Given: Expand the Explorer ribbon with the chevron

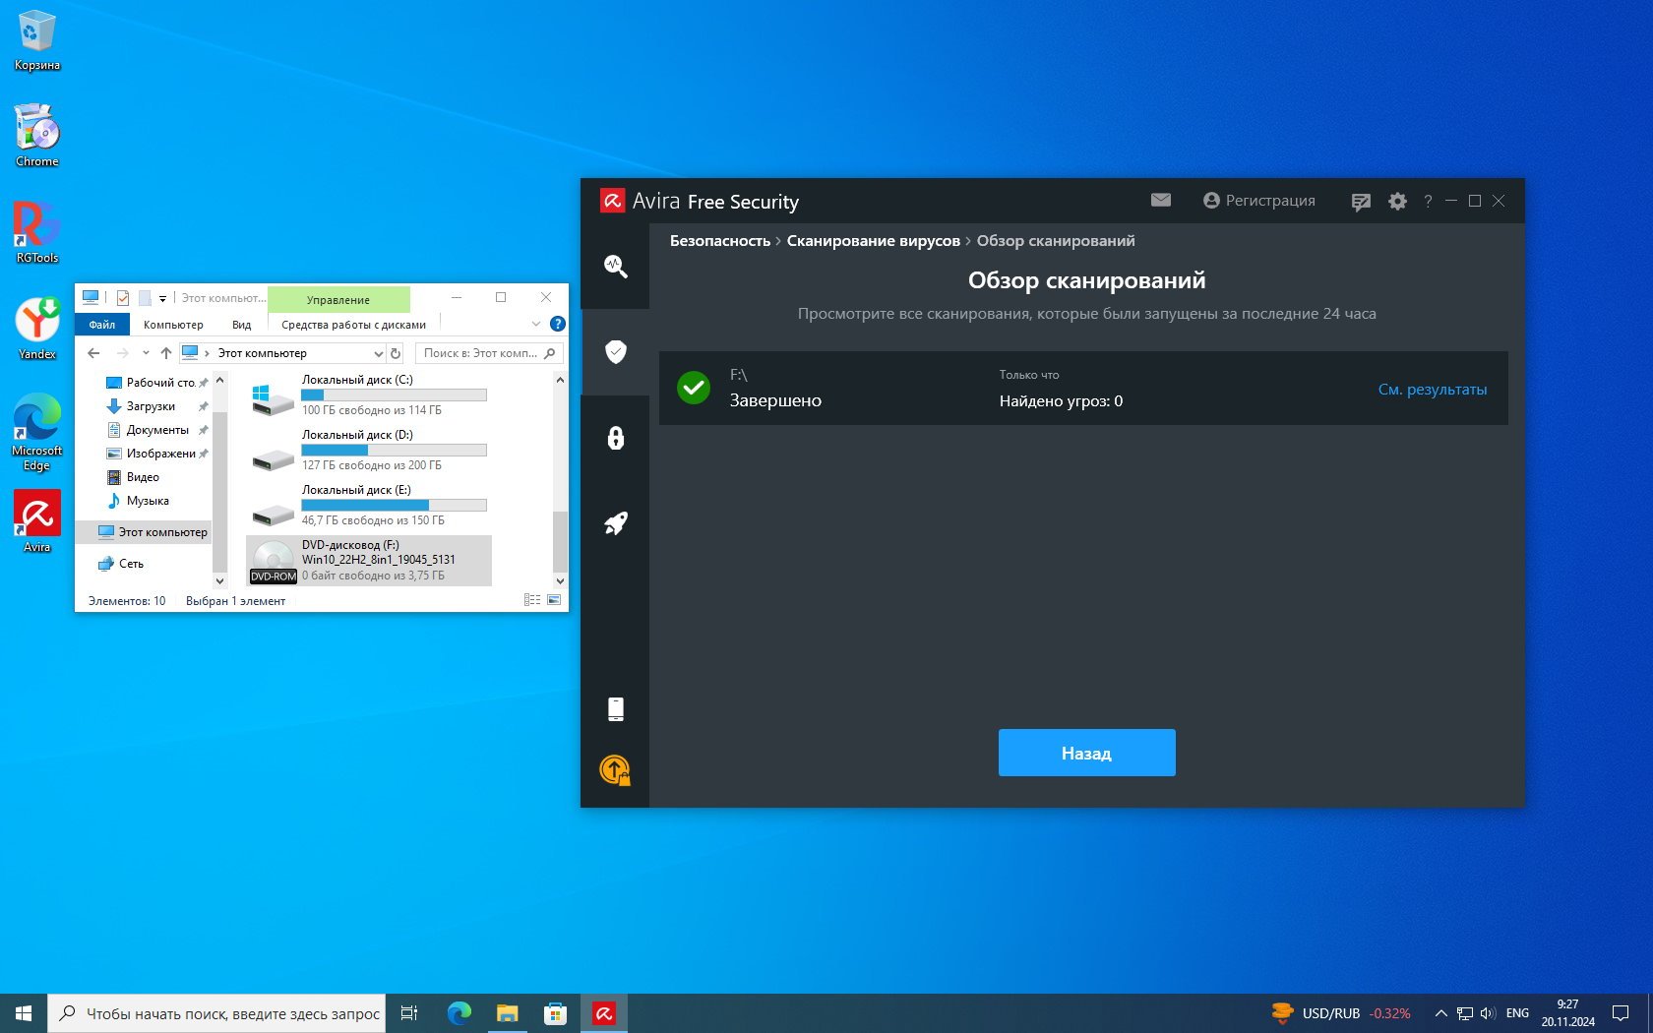Looking at the screenshot, I should pyautogui.click(x=536, y=324).
